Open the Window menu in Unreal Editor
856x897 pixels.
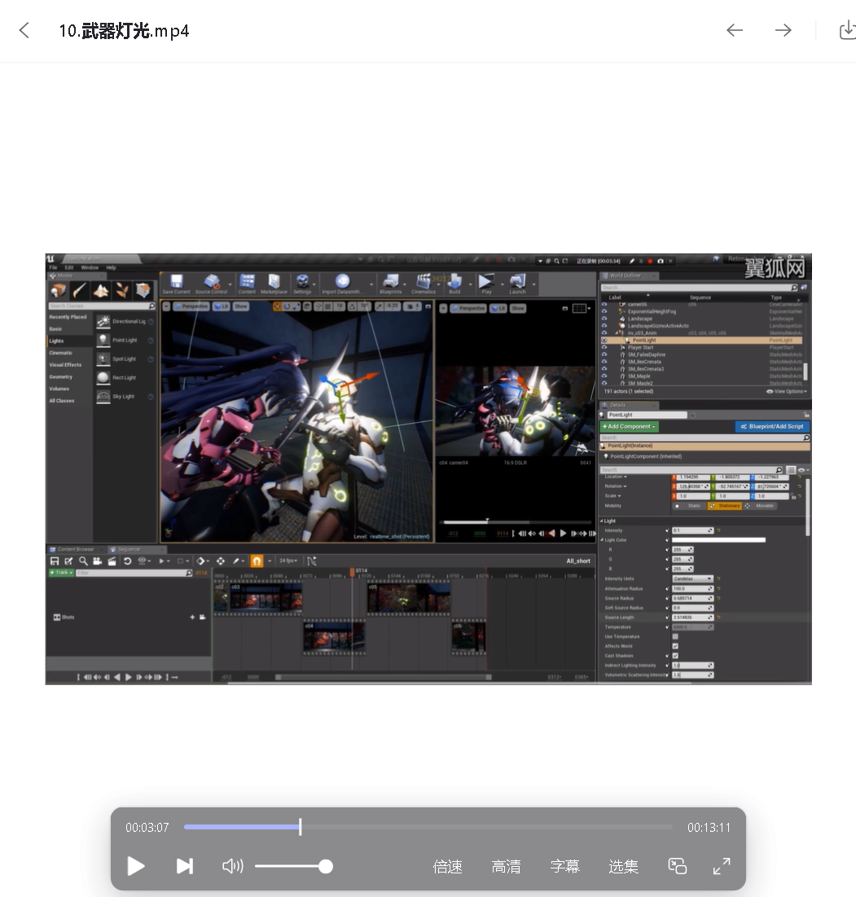[x=90, y=267]
